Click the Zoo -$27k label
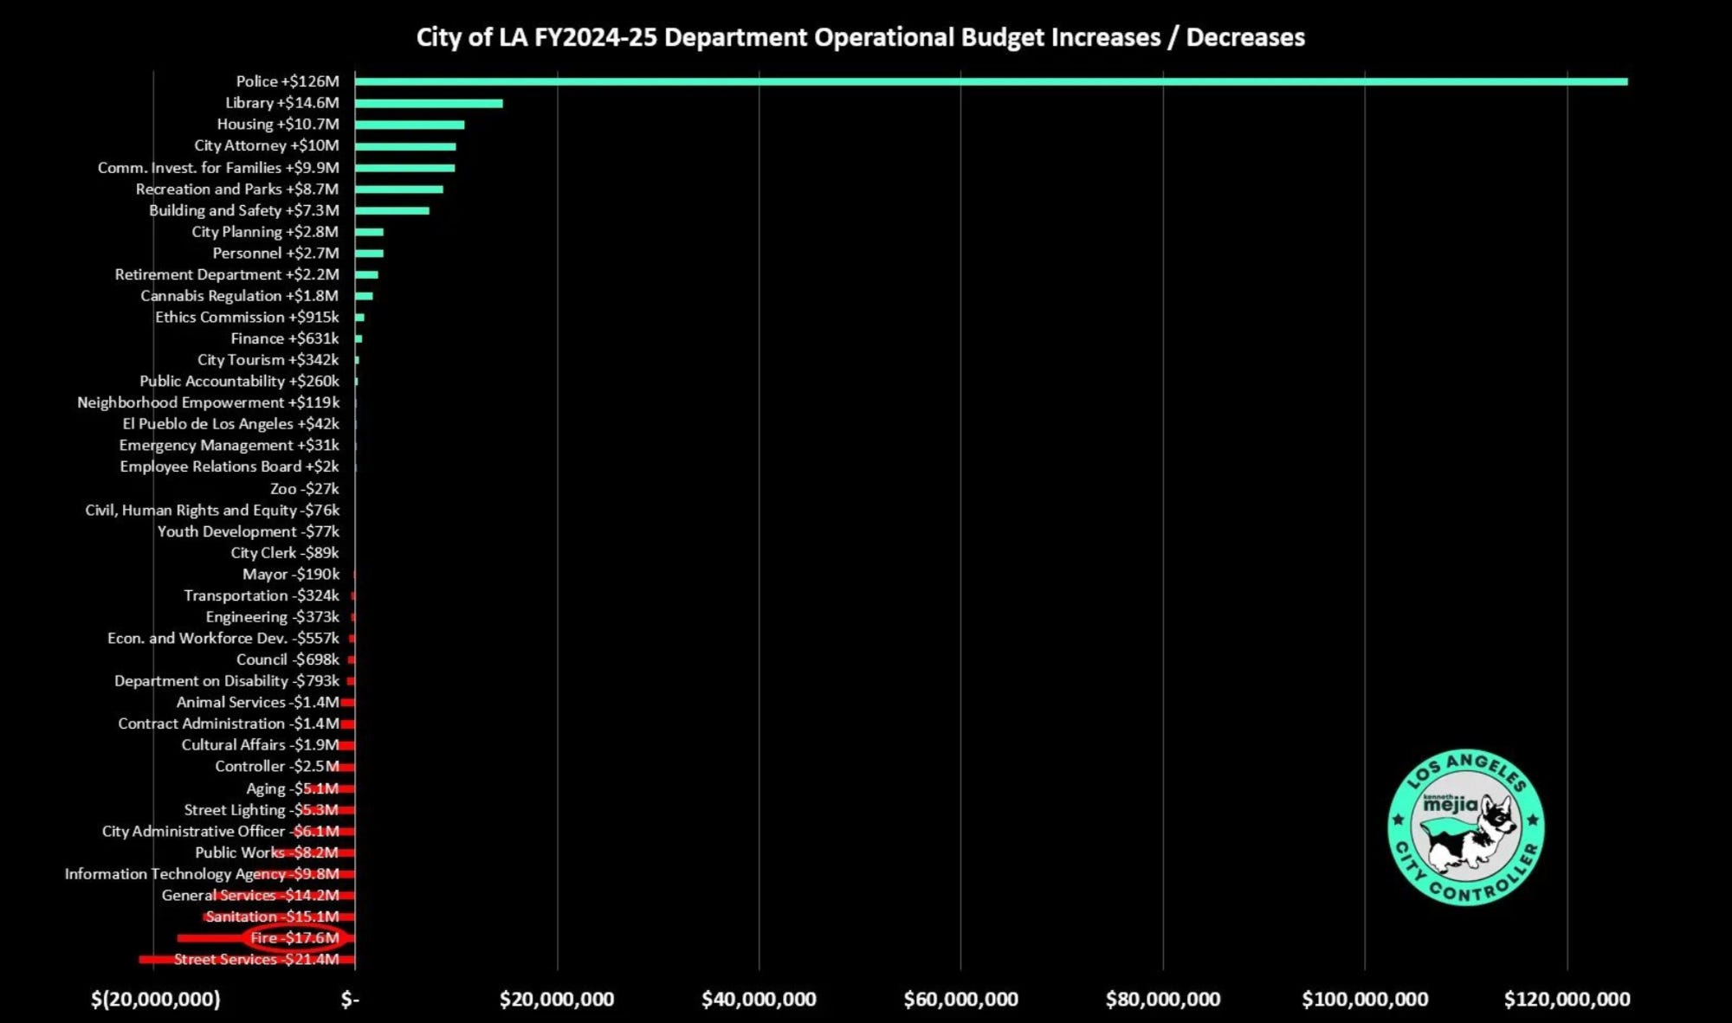The height and width of the screenshot is (1023, 1732). tap(304, 488)
